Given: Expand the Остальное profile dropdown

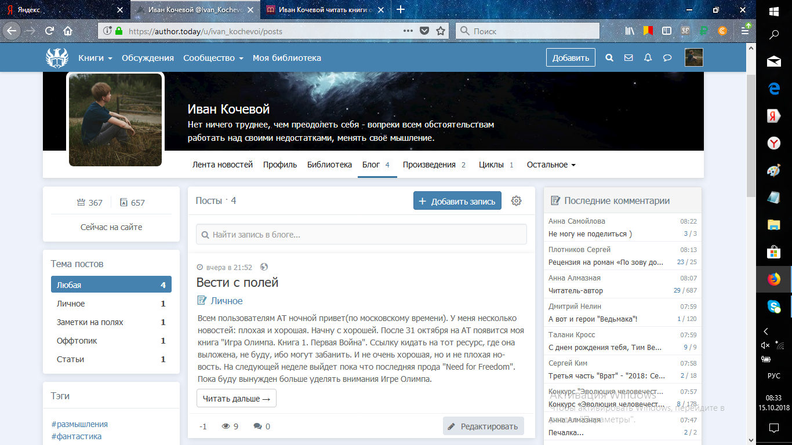Looking at the screenshot, I should [551, 165].
